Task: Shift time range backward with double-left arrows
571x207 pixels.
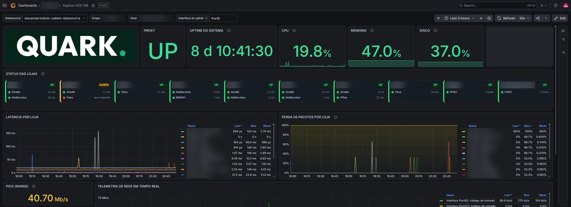Action: (438, 18)
